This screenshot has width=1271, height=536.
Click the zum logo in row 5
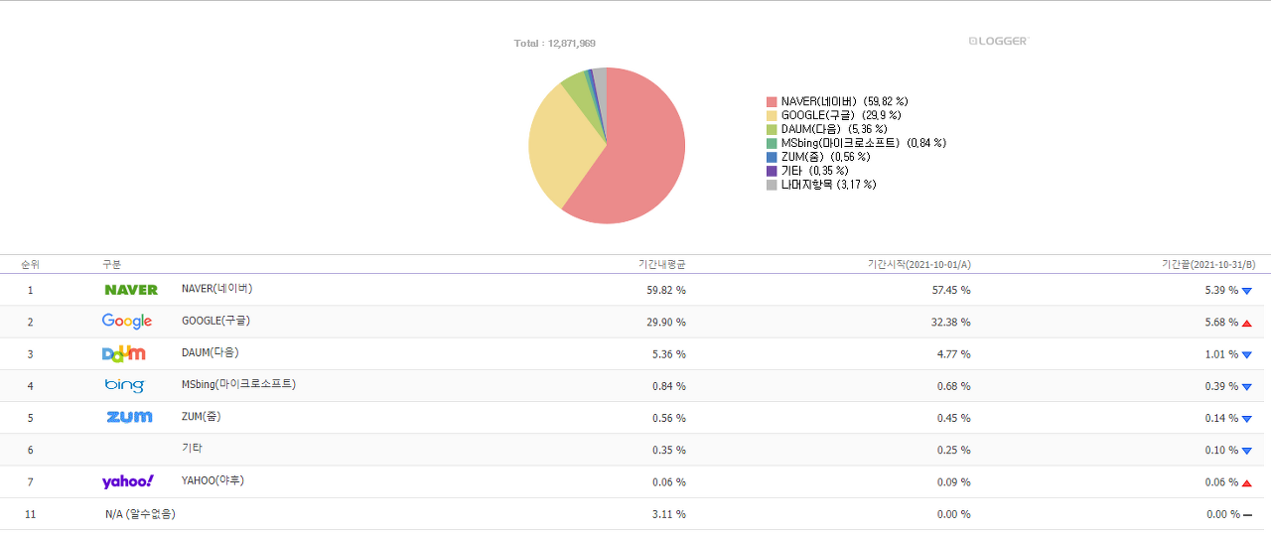pyautogui.click(x=129, y=417)
